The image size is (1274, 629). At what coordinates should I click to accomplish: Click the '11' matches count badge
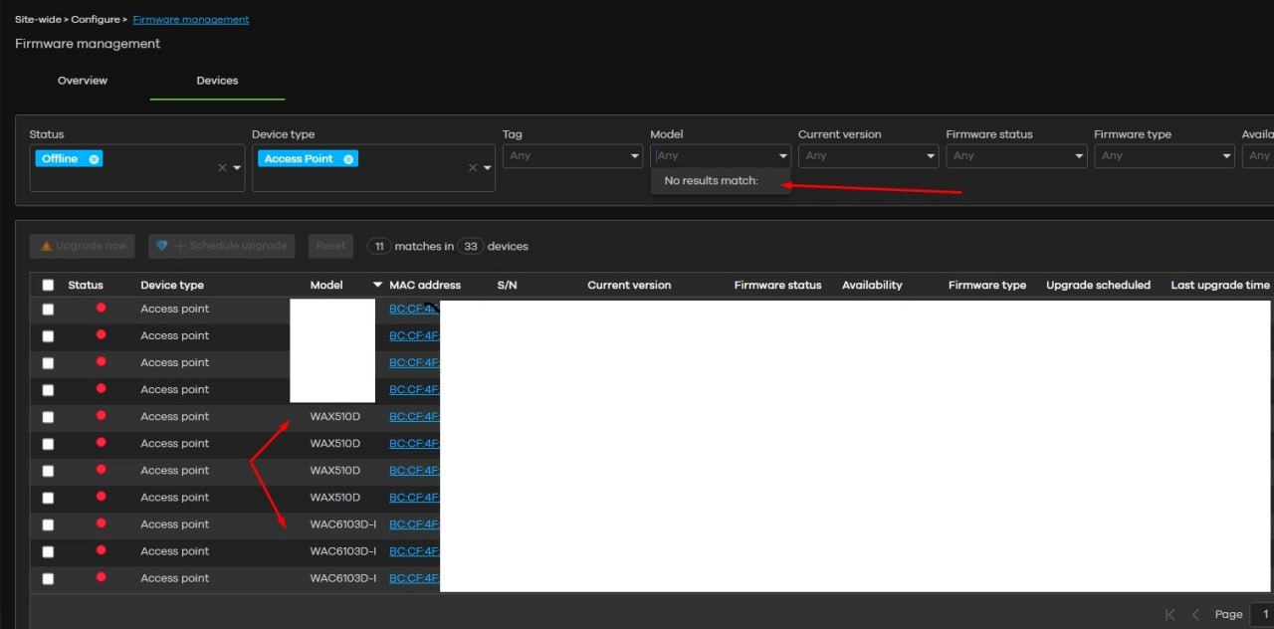point(379,246)
